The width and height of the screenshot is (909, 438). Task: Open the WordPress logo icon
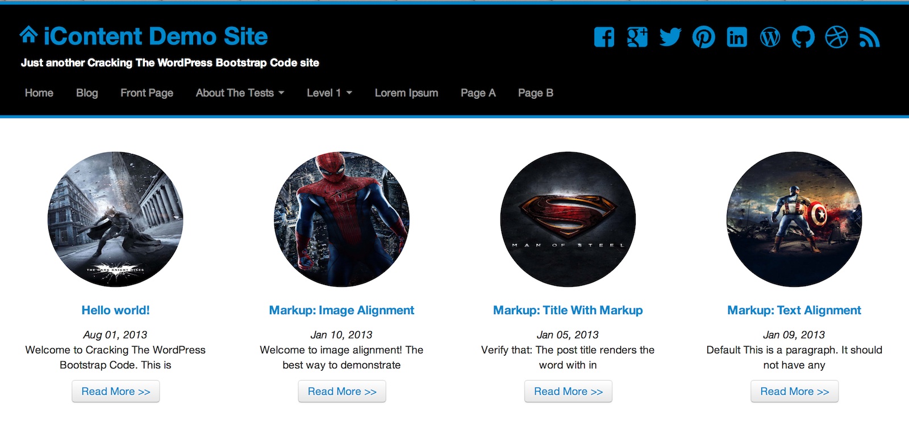tap(770, 37)
